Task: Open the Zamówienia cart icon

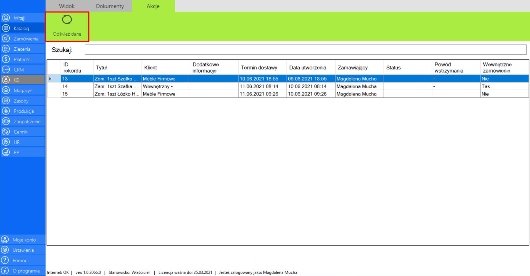Action: pyautogui.click(x=6, y=39)
